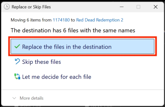The width and height of the screenshot is (165, 107).
Task: Click the blue undo arrow skip icon
Action: 17,61
